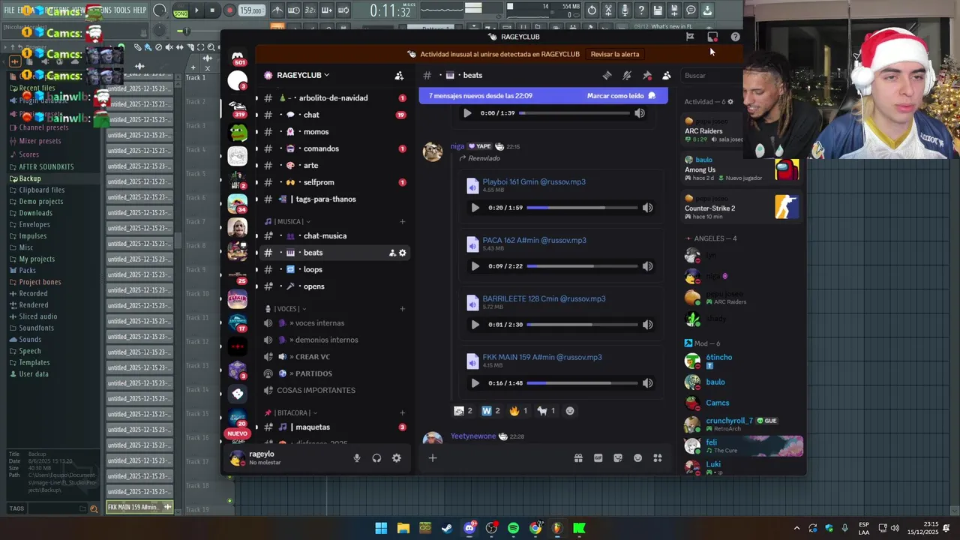Viewport: 960px width, 540px height.
Task: Open Spotify from Windows taskbar
Action: (513, 528)
